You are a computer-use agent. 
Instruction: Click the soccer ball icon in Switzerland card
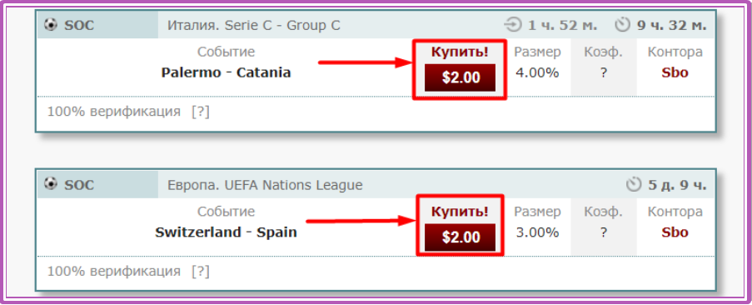tap(50, 184)
